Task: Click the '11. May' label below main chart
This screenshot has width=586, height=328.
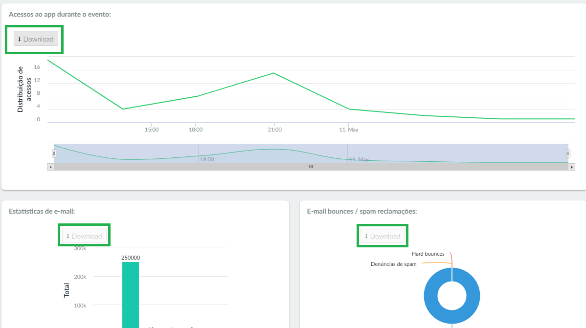Action: point(349,130)
